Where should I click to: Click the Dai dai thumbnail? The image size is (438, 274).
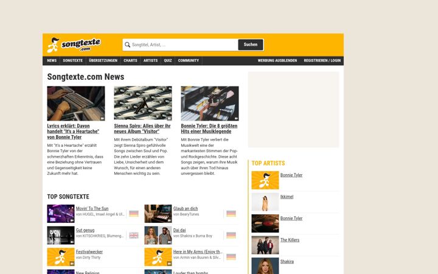coord(158,236)
